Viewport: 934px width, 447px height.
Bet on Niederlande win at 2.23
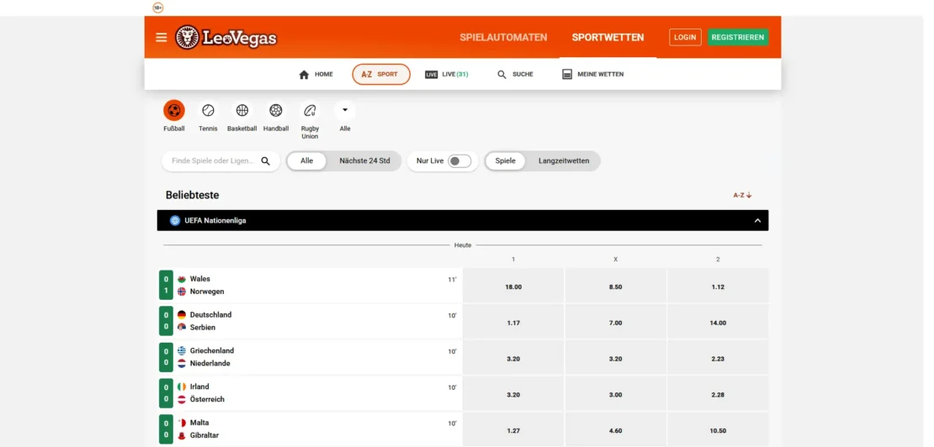pyautogui.click(x=718, y=359)
